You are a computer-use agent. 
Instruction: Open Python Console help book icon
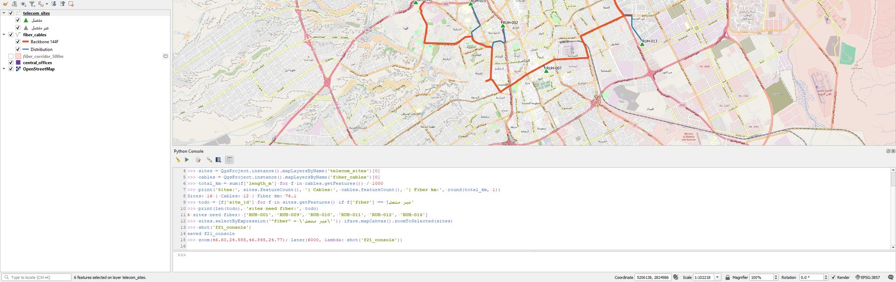click(218, 160)
